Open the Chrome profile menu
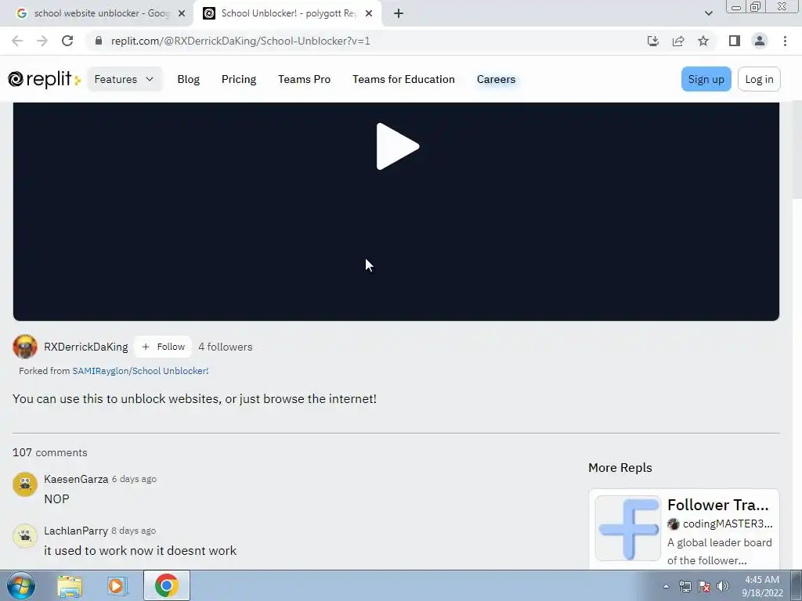 coord(760,41)
